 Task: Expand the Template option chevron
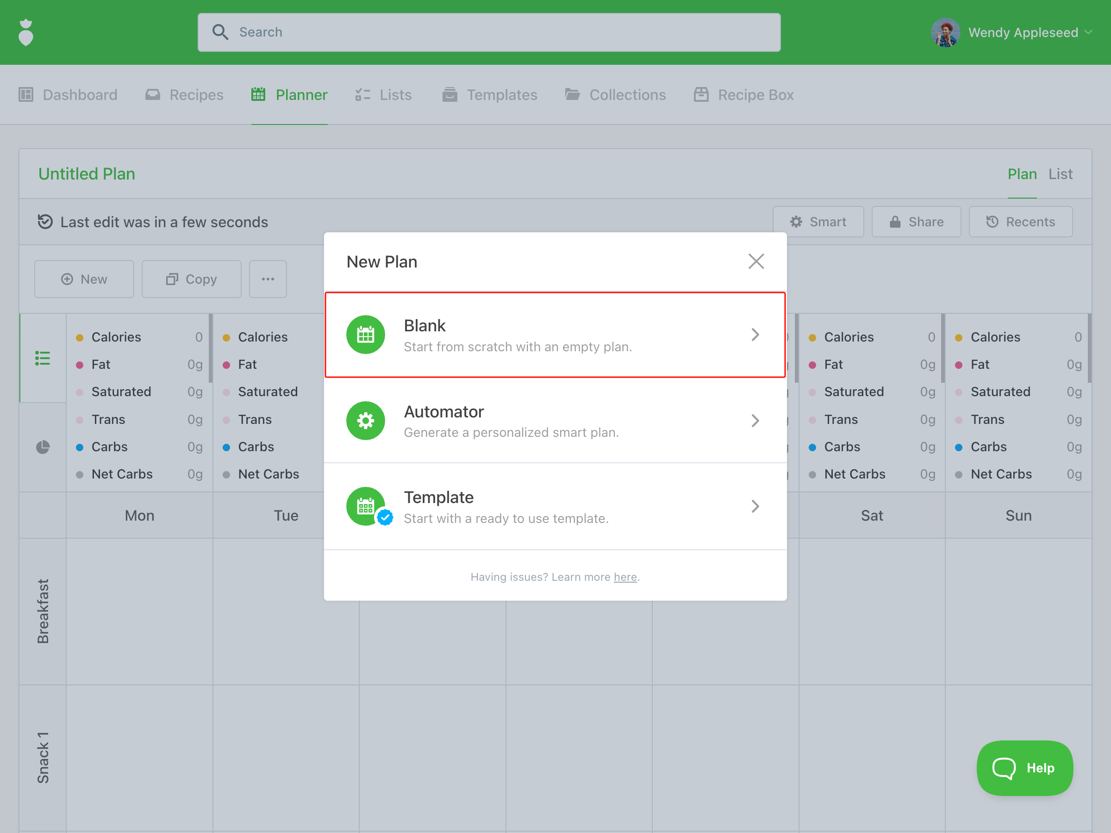tap(755, 506)
